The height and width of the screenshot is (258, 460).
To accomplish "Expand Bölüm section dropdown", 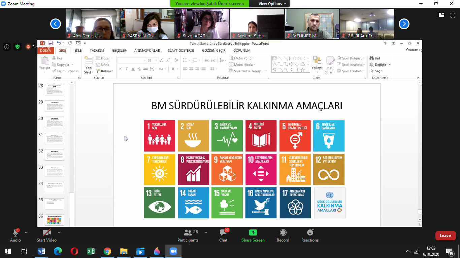I will (x=104, y=71).
